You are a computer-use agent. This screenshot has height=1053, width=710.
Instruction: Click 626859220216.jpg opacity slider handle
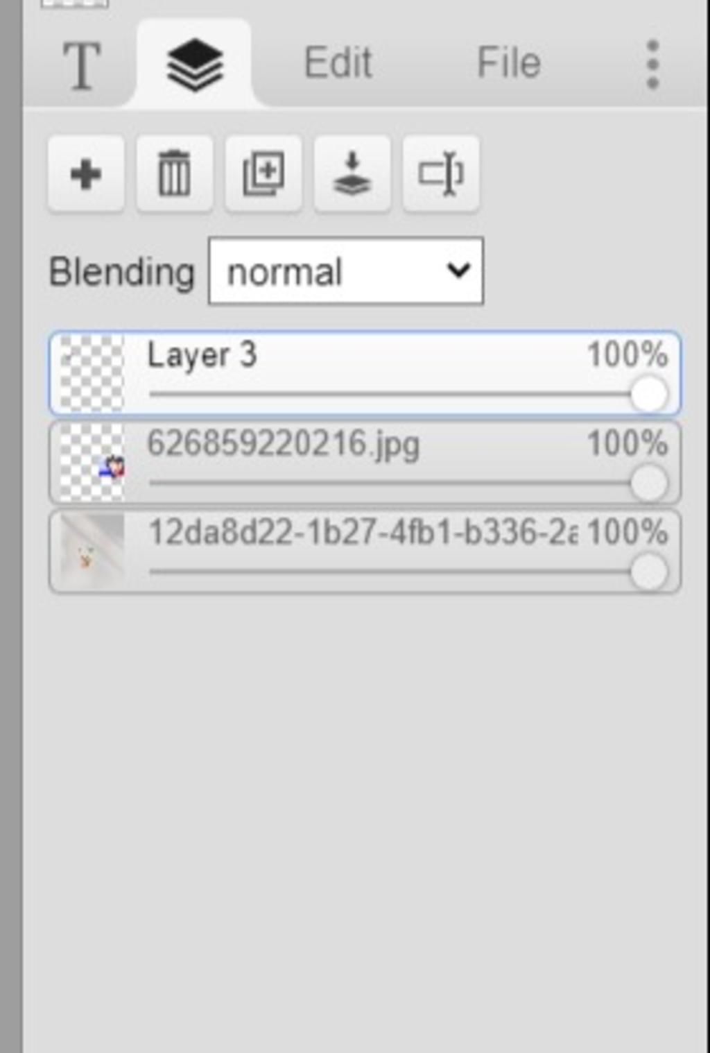(650, 483)
